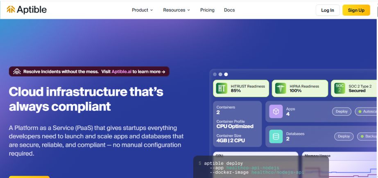Viewport: 378px width, 178px height.
Task: Open the Aptible.ai announcement banner
Action: click(89, 72)
